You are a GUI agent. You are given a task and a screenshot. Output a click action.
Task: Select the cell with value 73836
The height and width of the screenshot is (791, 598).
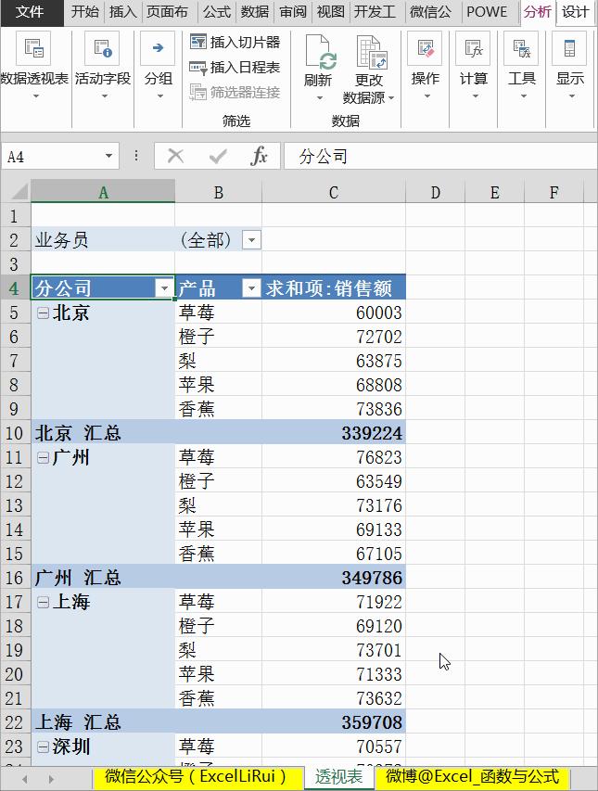333,409
